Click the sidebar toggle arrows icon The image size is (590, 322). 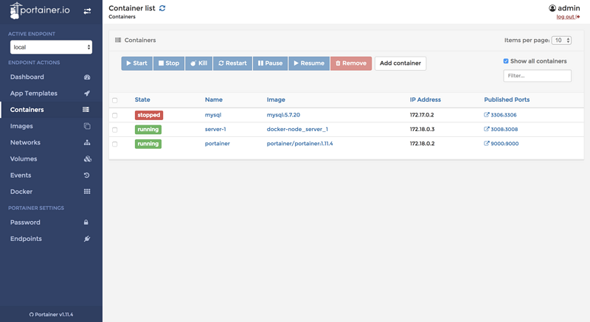pyautogui.click(x=88, y=11)
